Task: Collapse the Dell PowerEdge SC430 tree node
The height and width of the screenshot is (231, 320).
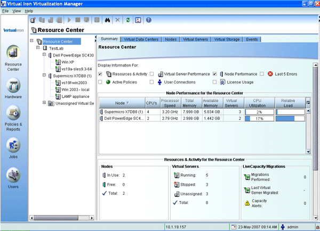Action: (44, 54)
